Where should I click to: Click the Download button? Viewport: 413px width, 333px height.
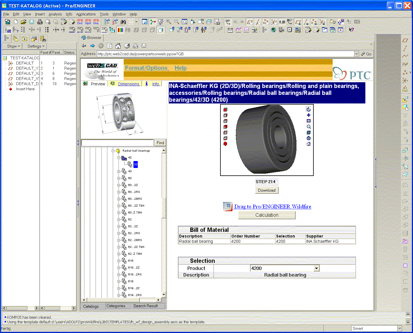(267, 190)
